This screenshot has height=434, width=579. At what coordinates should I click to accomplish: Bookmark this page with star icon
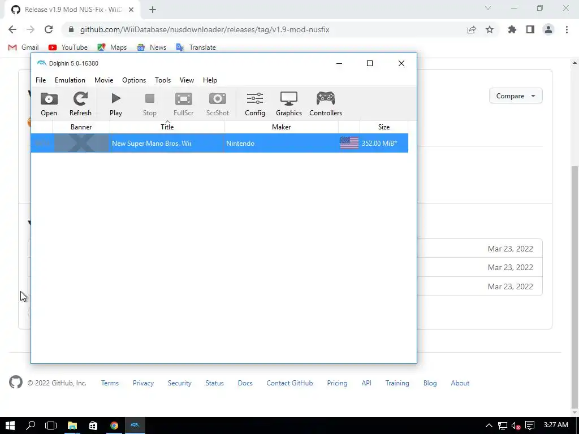490,29
